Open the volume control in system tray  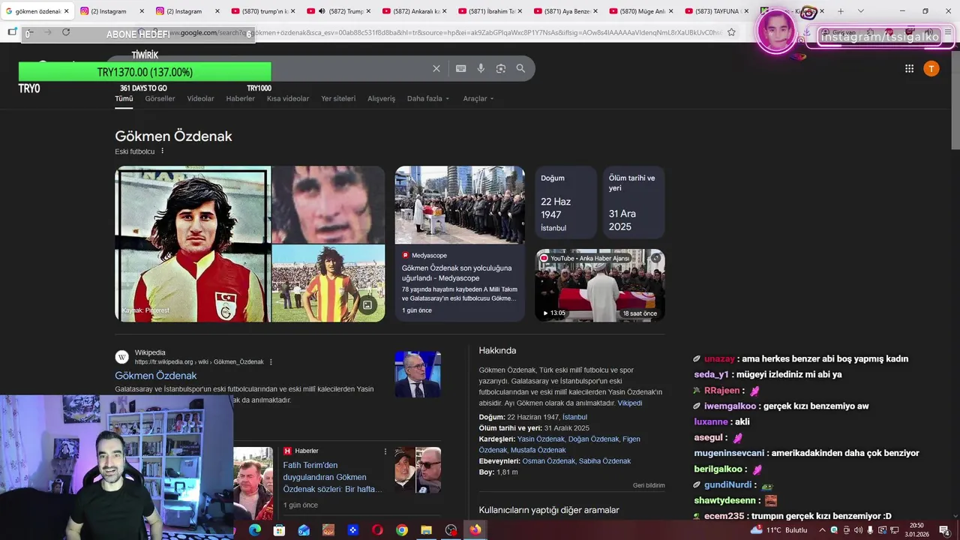tap(858, 530)
